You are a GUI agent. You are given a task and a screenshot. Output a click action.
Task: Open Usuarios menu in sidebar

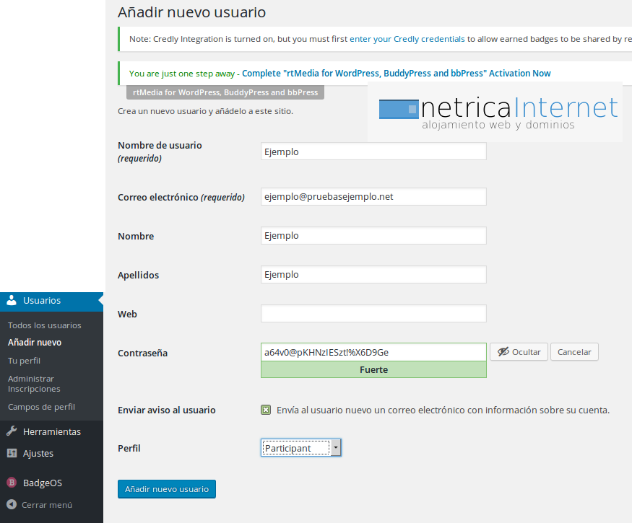[51, 300]
